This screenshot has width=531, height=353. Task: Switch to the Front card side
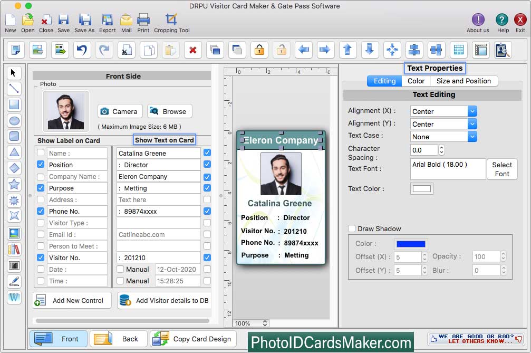click(58, 339)
